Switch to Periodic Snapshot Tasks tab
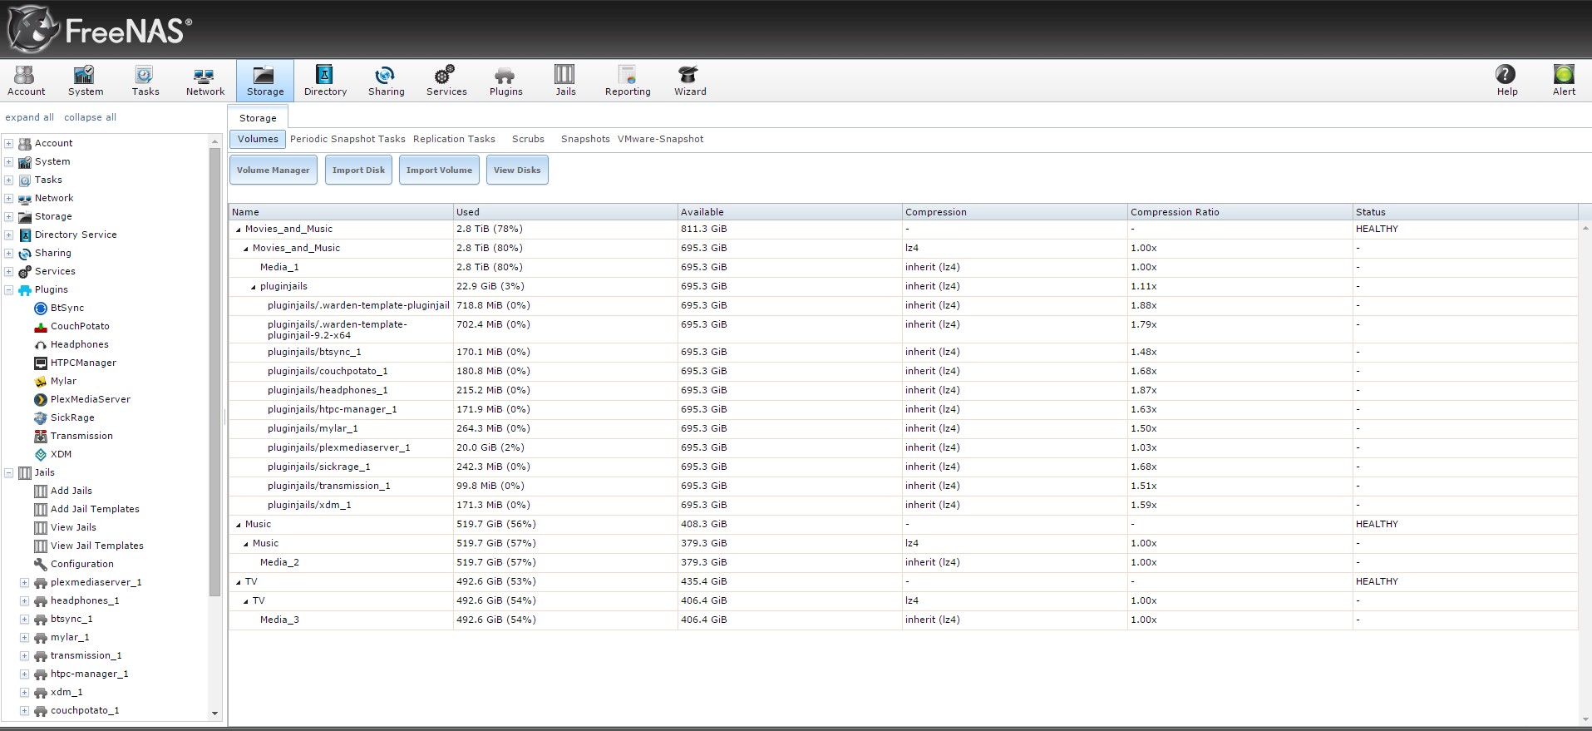 347,139
